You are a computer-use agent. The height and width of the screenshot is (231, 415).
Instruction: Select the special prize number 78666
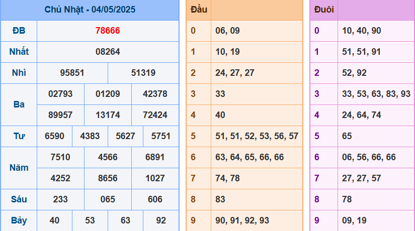pos(108,31)
